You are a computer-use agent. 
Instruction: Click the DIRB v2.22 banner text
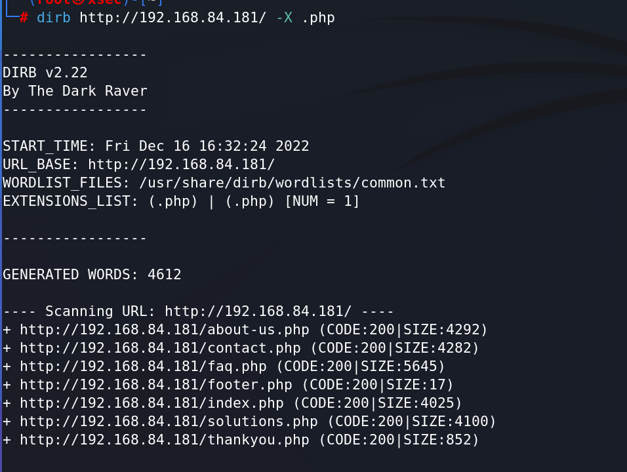pyautogui.click(x=45, y=73)
